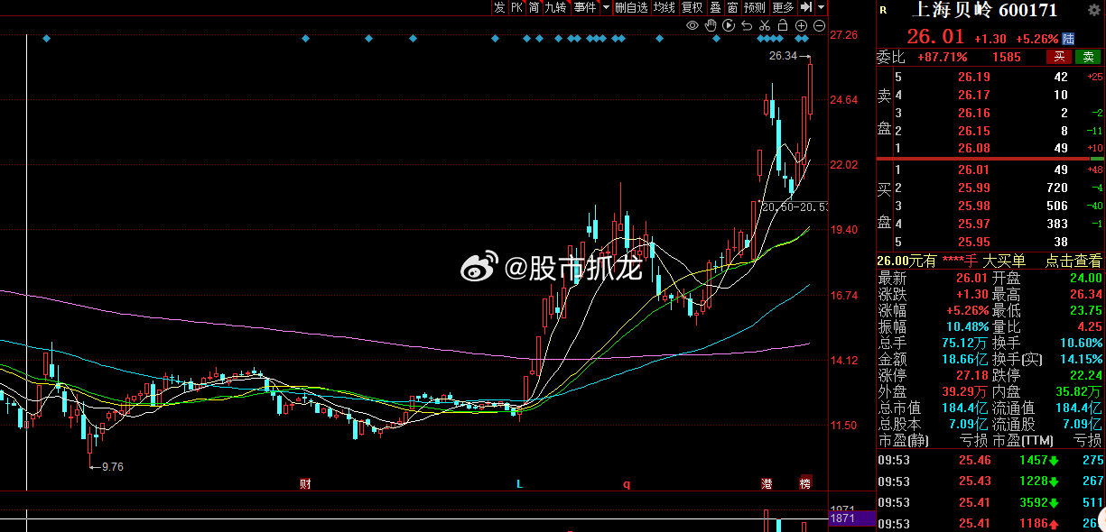Open the 更多 menu
1106x532 pixels.
[783, 7]
